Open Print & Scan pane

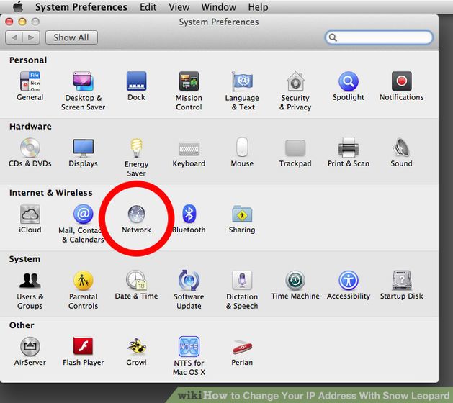[349, 153]
